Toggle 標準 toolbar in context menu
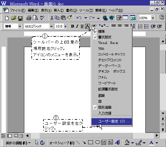This screenshot has height=147, width=166. tap(111, 32)
